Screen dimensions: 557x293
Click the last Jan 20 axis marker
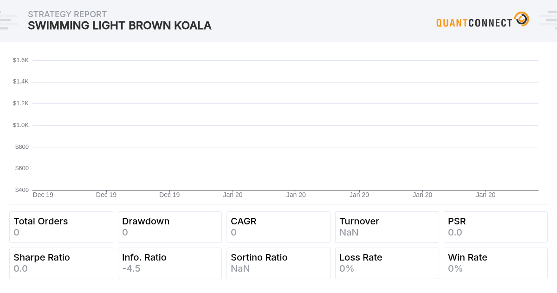click(x=486, y=195)
